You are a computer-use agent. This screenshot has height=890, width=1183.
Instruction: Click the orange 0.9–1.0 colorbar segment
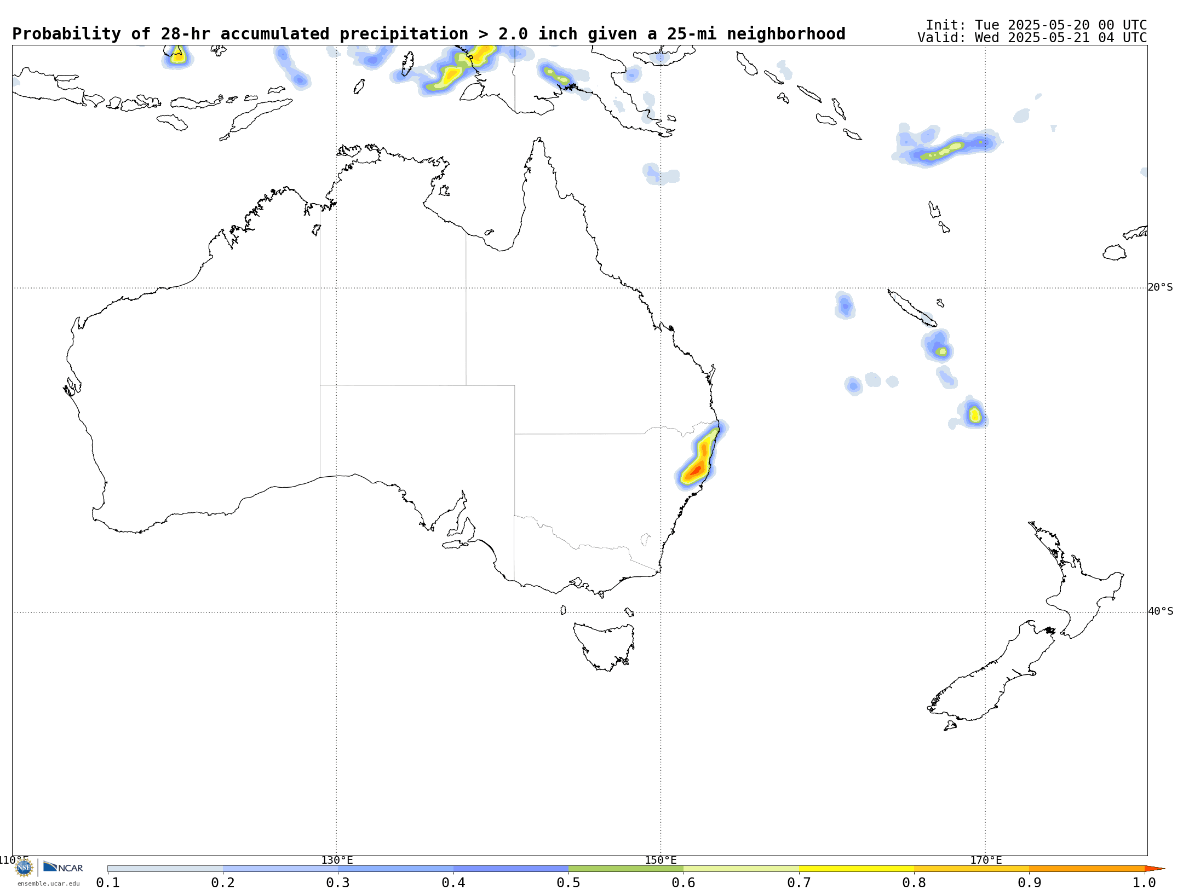(1087, 869)
